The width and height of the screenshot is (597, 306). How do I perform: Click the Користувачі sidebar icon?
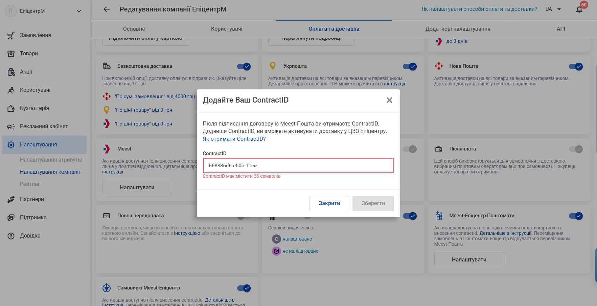(11, 90)
